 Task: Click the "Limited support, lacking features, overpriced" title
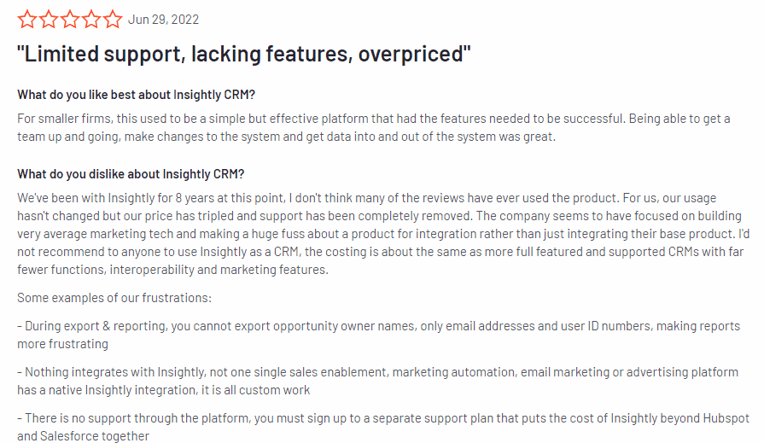(x=244, y=54)
